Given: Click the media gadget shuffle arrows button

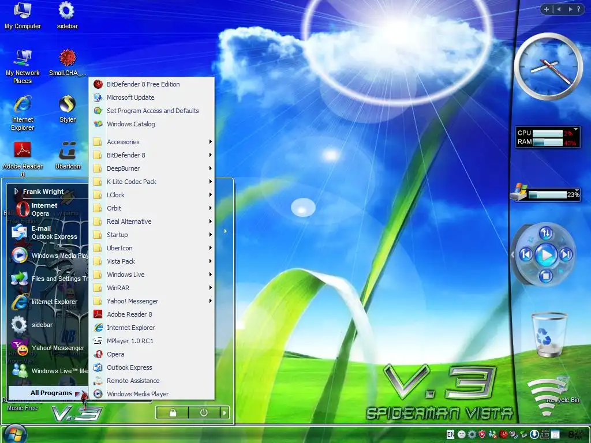Looking at the screenshot, I should point(546,233).
